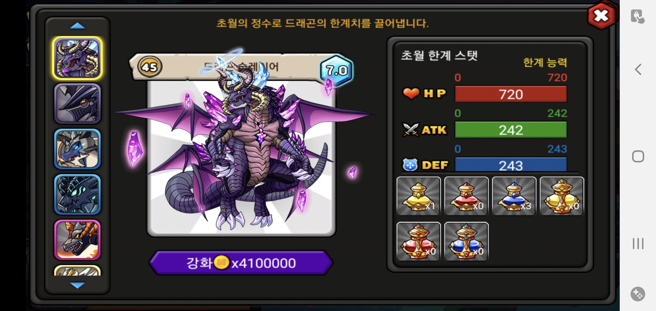The image size is (656, 311).
Task: Select the blue essence potion x3
Action: pos(514,196)
